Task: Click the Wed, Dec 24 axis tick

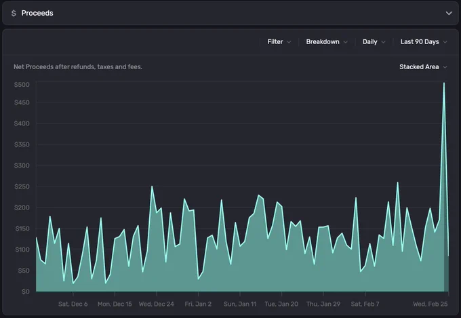Action: 157,294
